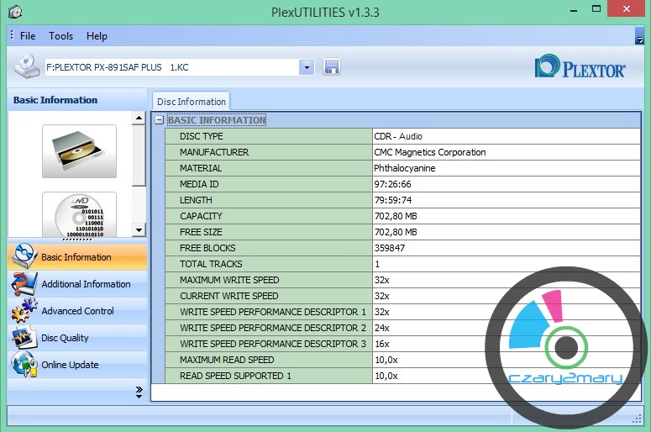Click the Additional Information sidebar icon
The height and width of the screenshot is (432, 651).
pos(24,284)
